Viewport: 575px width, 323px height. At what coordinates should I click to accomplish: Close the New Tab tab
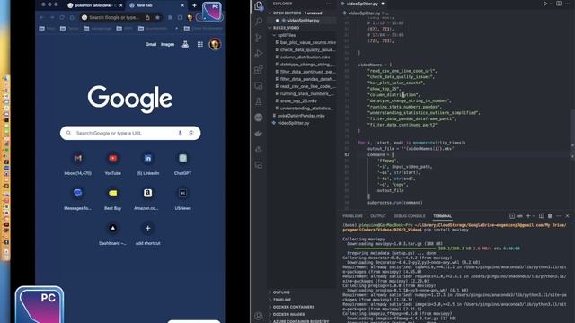coord(182,5)
